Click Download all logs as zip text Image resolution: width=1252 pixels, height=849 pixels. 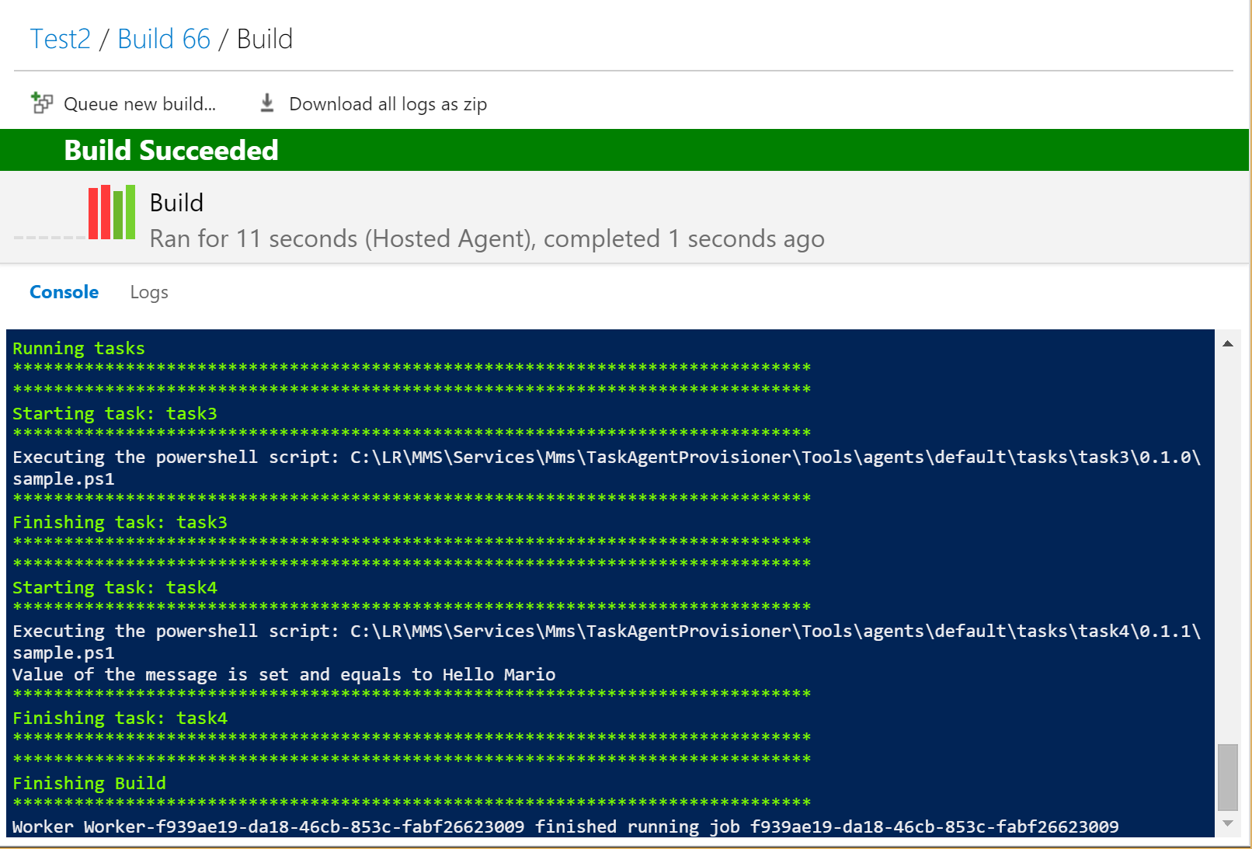coord(388,103)
